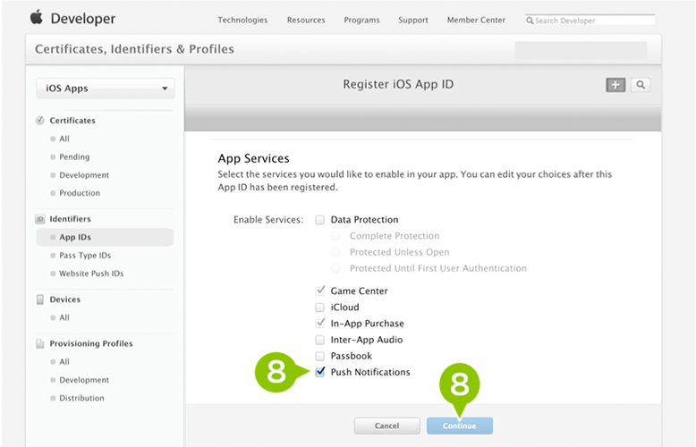Click the Register iOS App ID title
The width and height of the screenshot is (696, 447).
398,84
